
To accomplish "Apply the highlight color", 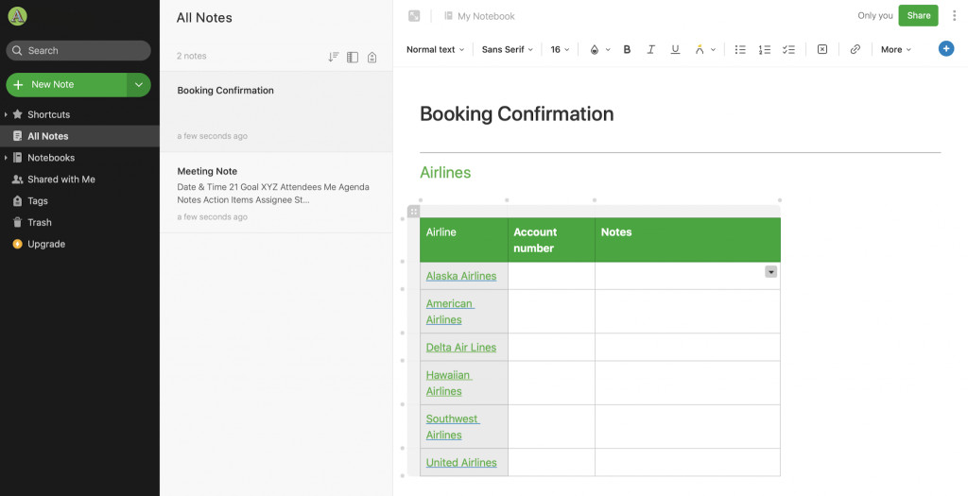I will 700,49.
